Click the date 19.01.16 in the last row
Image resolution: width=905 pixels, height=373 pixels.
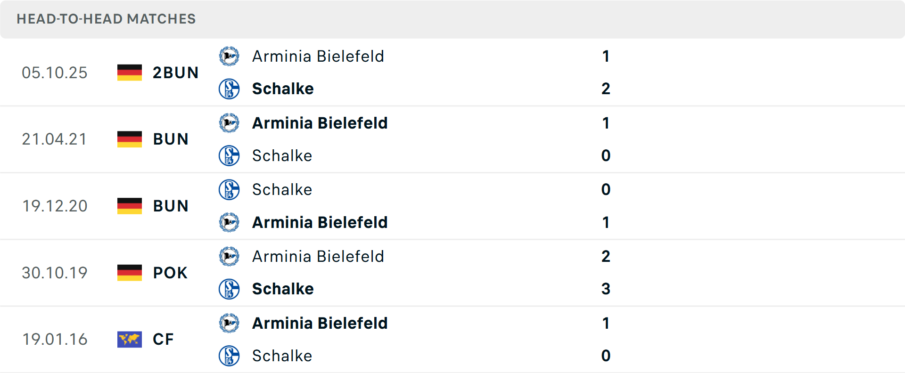pos(55,339)
